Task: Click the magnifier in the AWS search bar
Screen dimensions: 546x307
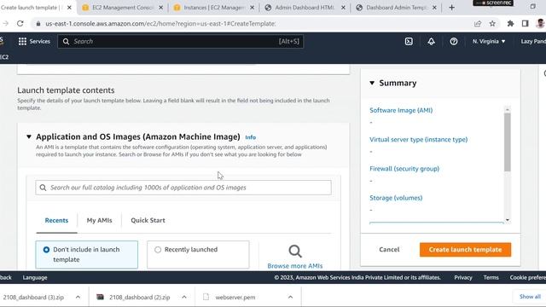Action: (66, 42)
